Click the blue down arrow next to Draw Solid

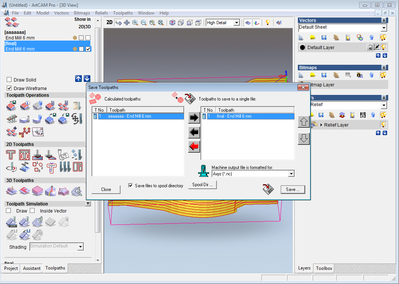tap(87, 79)
